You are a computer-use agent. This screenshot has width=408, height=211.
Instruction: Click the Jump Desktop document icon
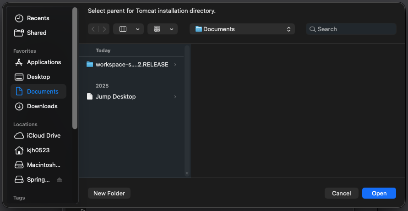point(89,96)
